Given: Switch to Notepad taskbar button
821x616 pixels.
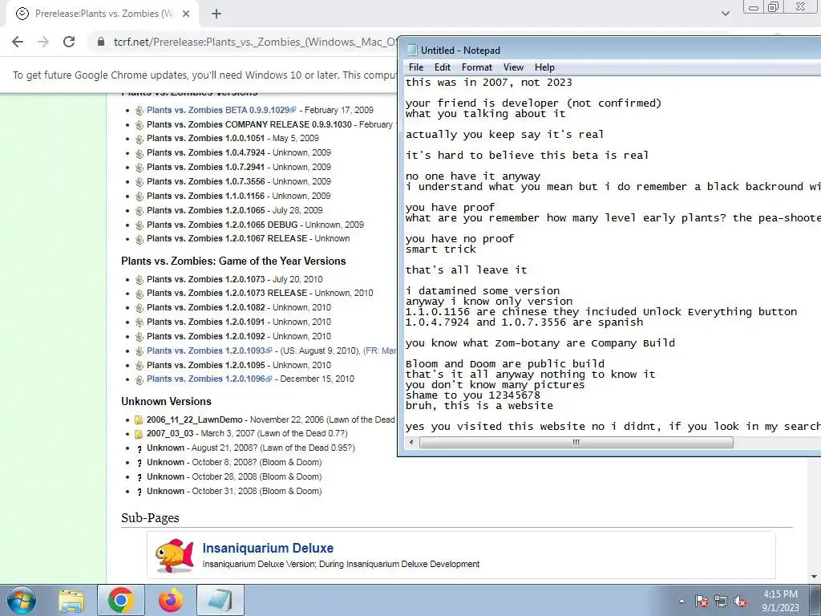Looking at the screenshot, I should point(220,600).
